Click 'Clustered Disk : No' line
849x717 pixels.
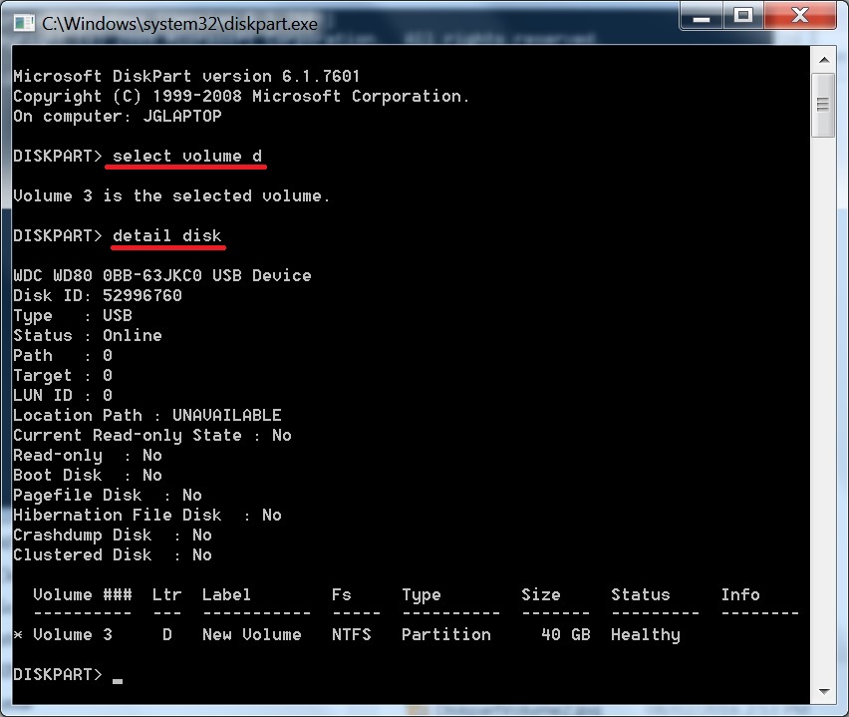click(113, 555)
